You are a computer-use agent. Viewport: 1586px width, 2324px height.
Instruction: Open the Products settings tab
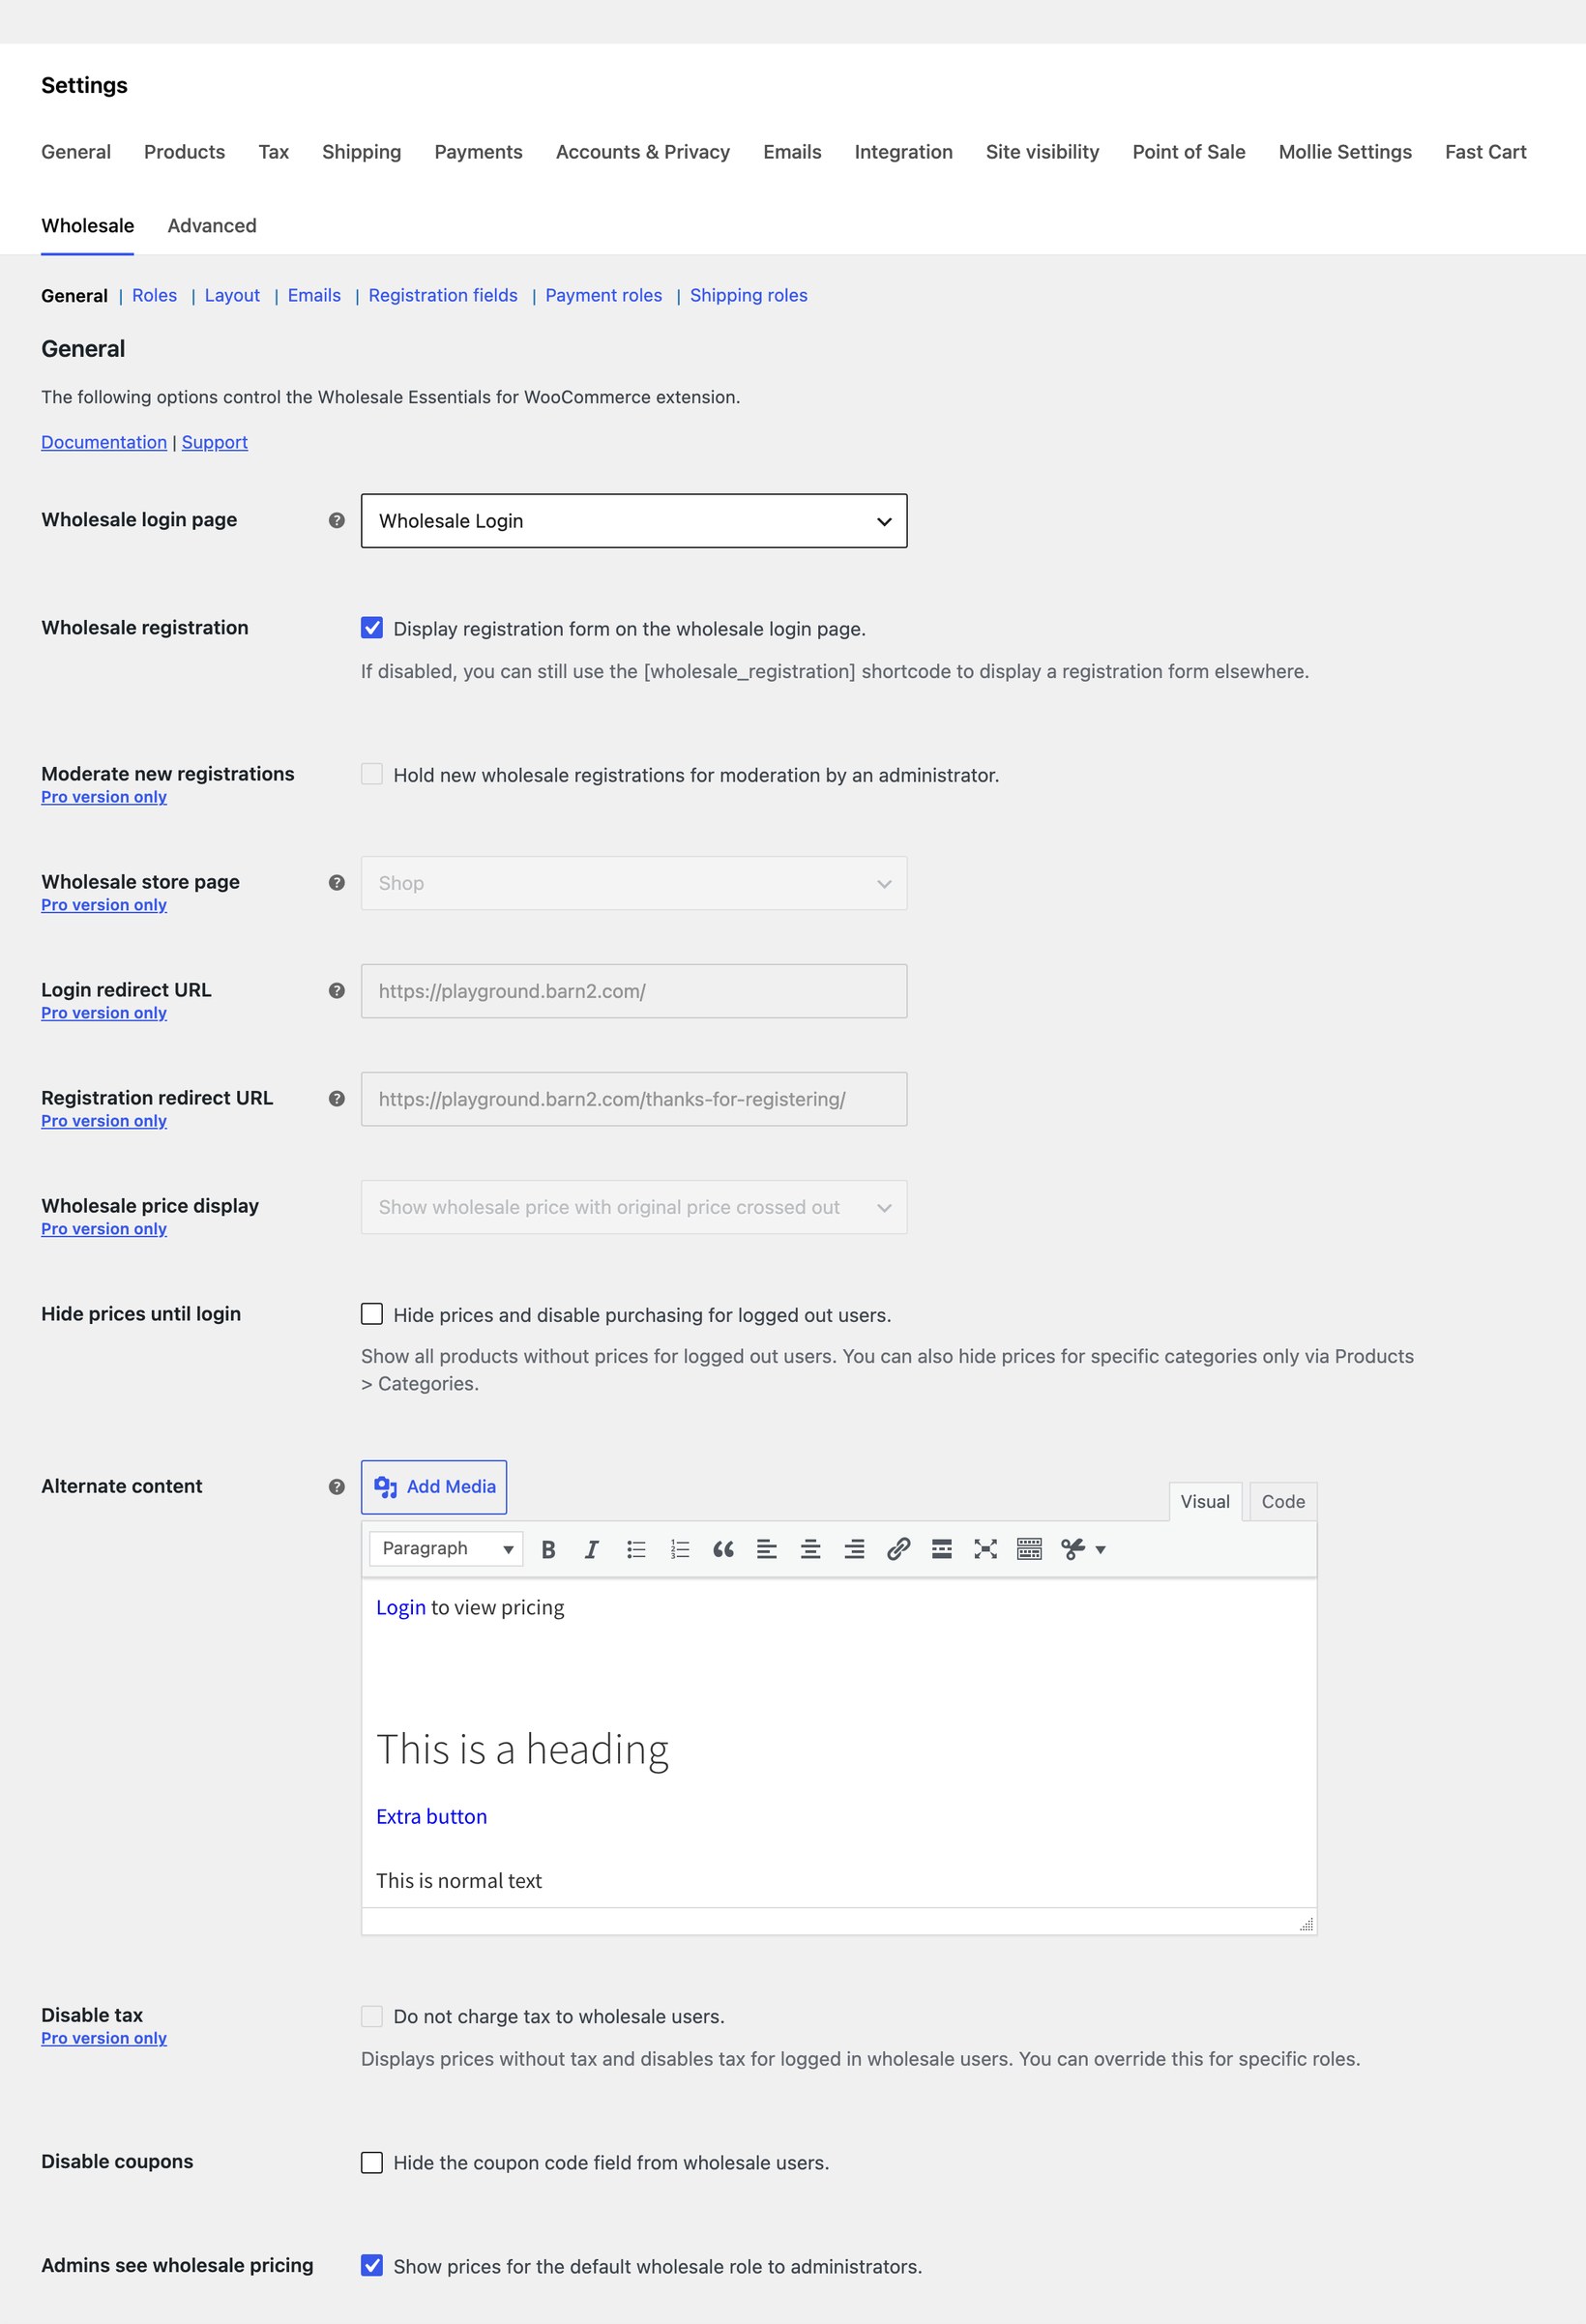(x=184, y=152)
